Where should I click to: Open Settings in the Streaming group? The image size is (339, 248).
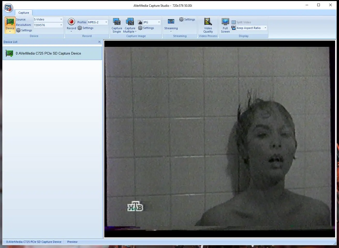click(x=187, y=19)
